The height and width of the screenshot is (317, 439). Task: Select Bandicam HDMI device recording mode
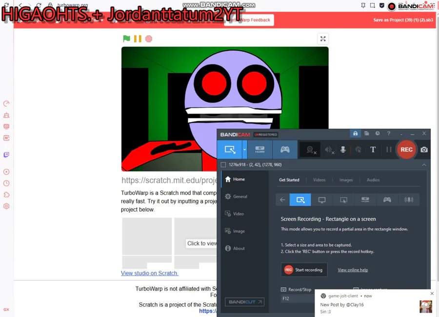tap(260, 150)
